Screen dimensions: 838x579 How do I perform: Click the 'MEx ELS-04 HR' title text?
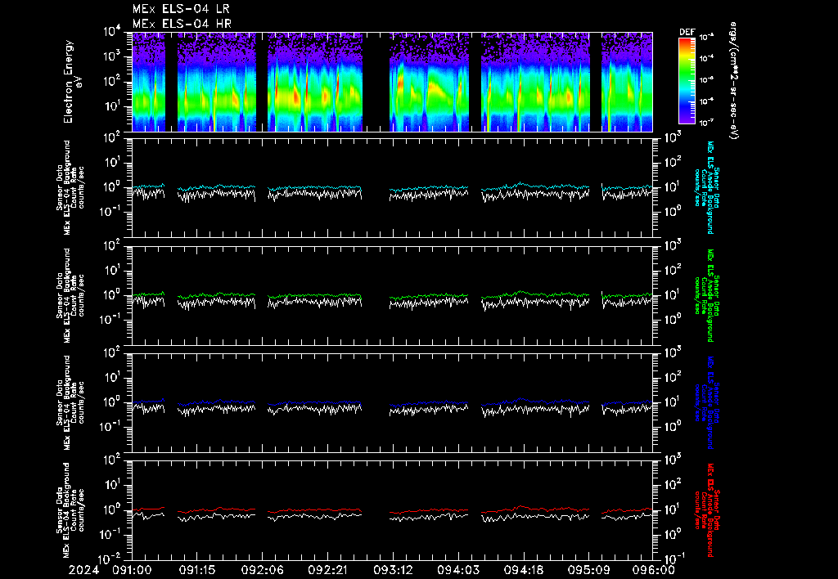pyautogui.click(x=182, y=24)
